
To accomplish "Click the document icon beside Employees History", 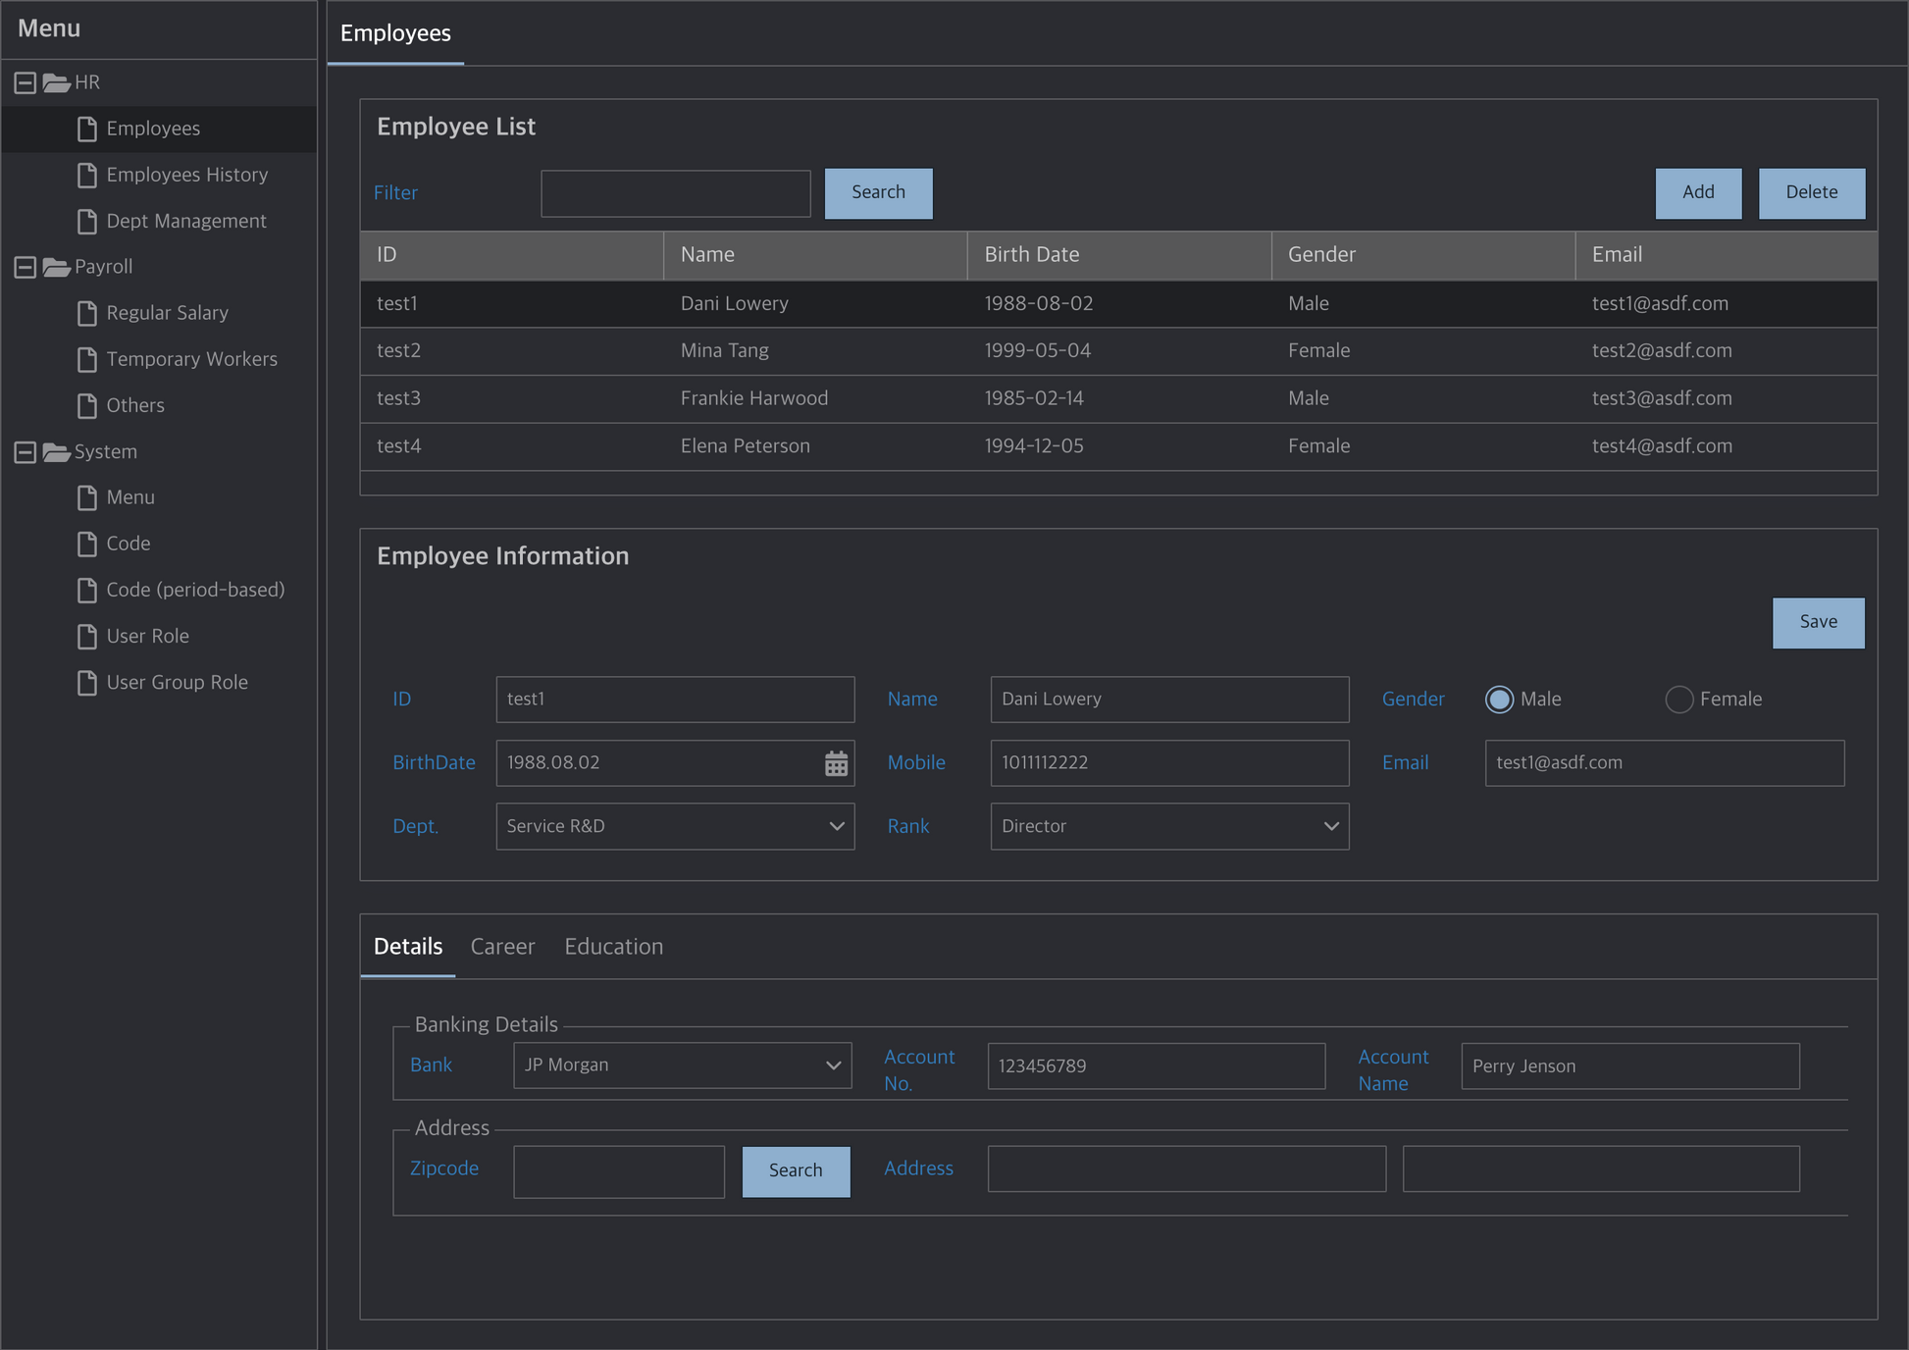I will (x=86, y=175).
